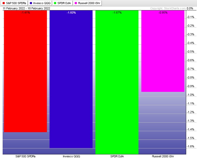Viewport: 197px width, 162px height.
Task: Click the -1.41% value label
Action: click(x=25, y=13)
